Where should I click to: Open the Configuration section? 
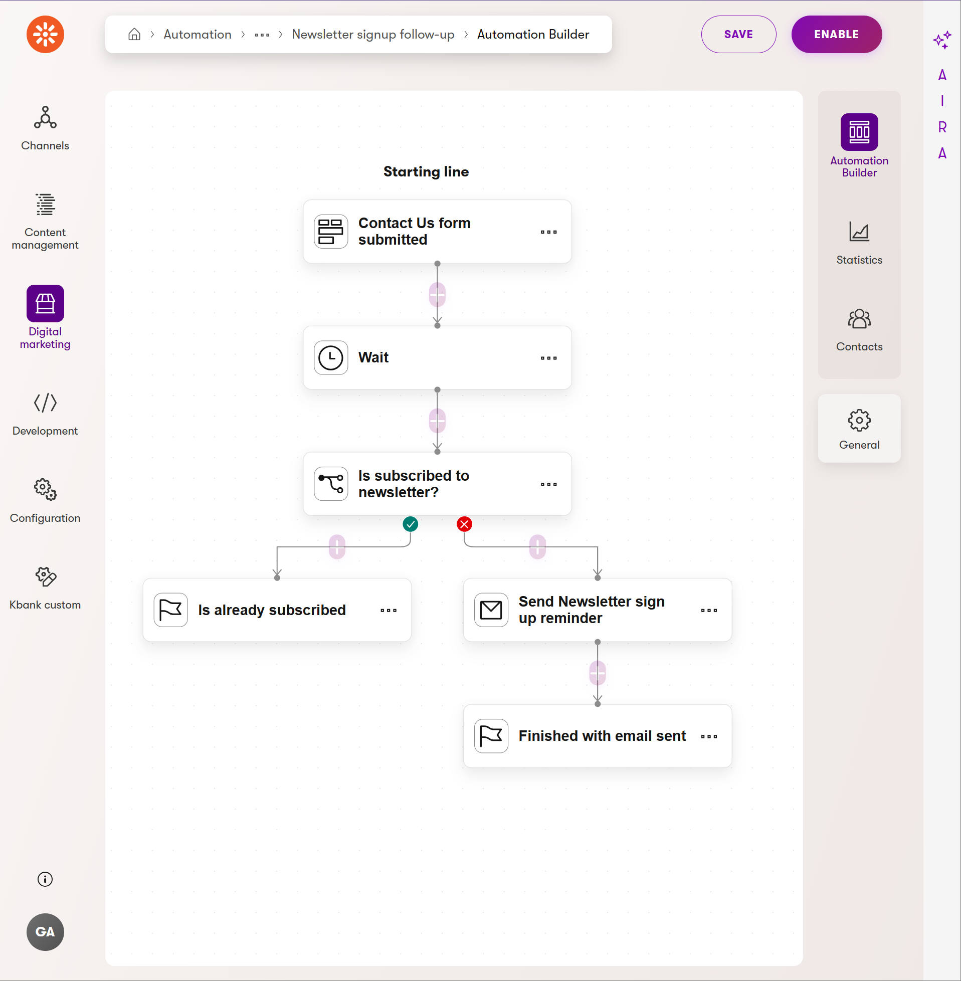[x=45, y=501]
